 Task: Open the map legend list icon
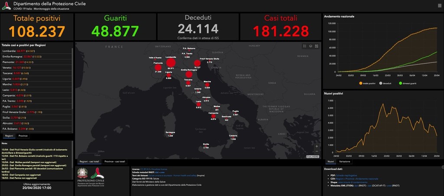[305, 46]
